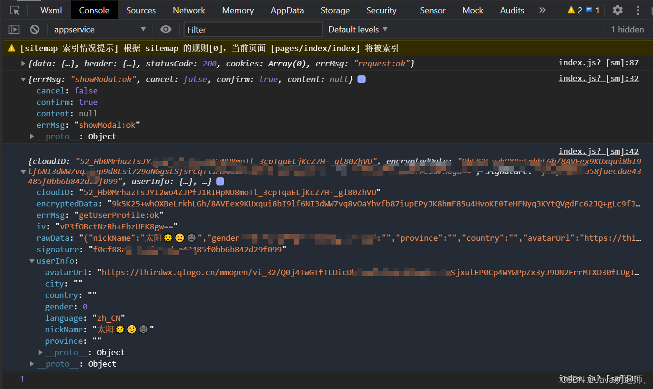
Task: Open the Storage panel tab
Action: click(335, 10)
